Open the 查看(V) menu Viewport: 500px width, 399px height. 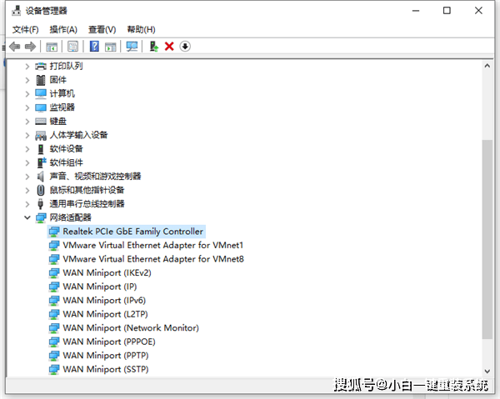click(x=102, y=30)
